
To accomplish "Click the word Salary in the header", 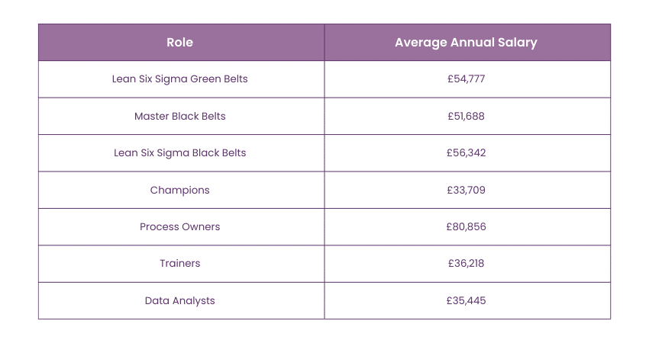I will 517,43.
